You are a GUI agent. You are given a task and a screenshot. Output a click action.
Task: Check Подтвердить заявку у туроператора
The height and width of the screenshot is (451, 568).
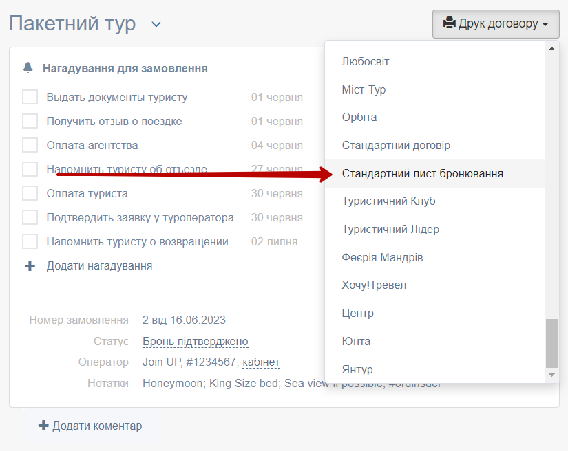[30, 217]
